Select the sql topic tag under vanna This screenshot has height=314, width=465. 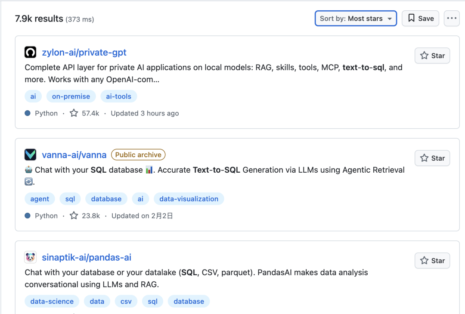point(70,199)
